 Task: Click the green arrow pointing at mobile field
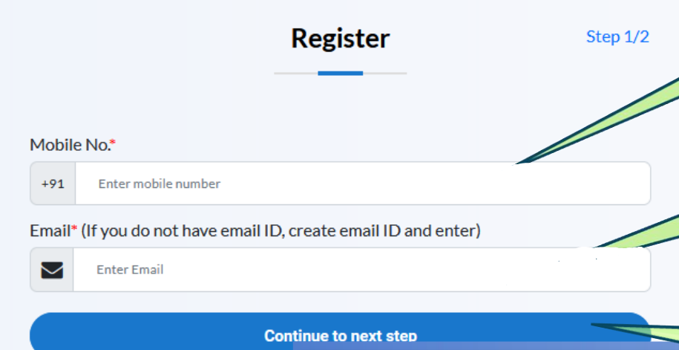point(597,121)
